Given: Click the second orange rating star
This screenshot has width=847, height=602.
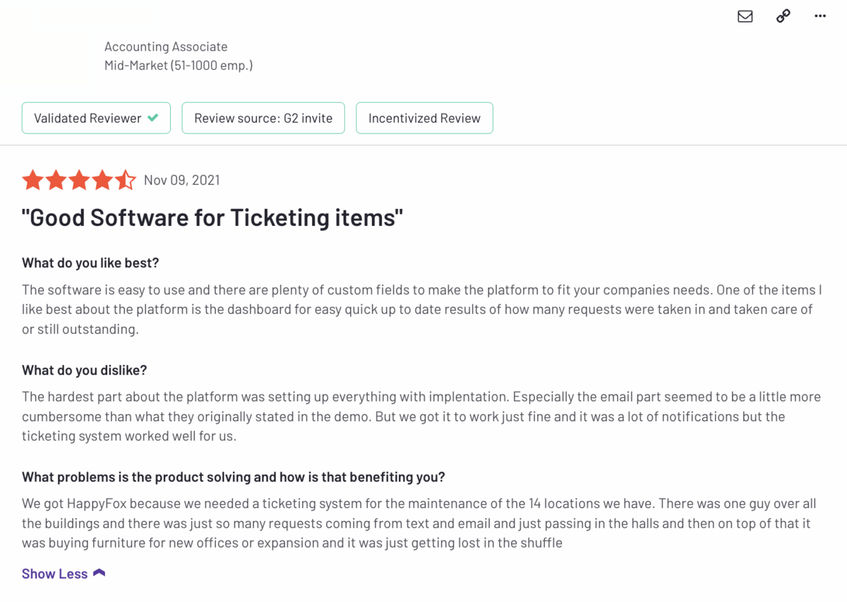Looking at the screenshot, I should [56, 180].
